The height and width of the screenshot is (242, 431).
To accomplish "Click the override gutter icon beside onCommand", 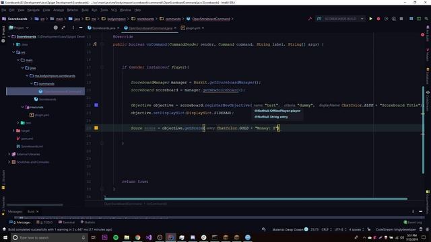I will [x=95, y=44].
